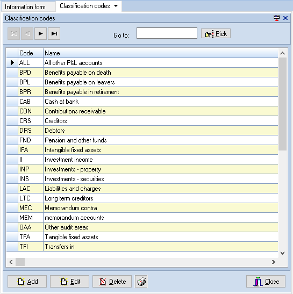Viewport: 293px width, 294px height.
Task: Edit the selected classification code
Action: point(69,282)
